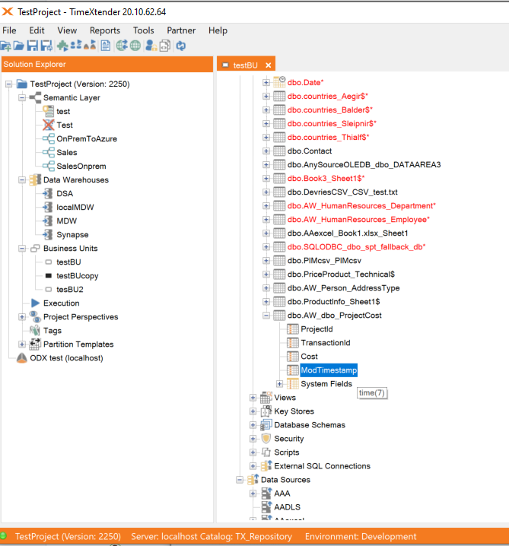Expand the Project Perspectives node
Screen dimensions: 509x546
[x=22, y=317]
